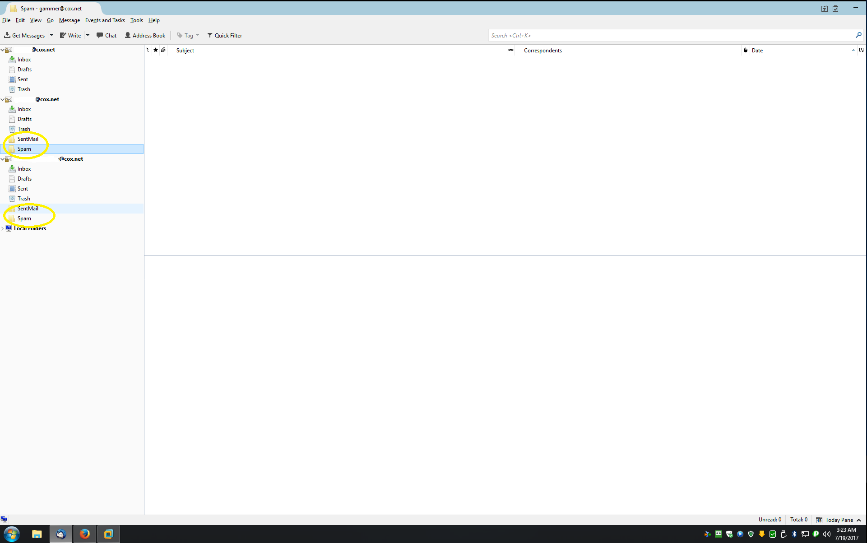Open the Events and Tasks menu
This screenshot has height=544, width=867.
105,20
